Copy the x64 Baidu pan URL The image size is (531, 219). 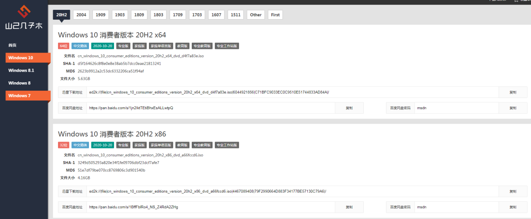click(x=349, y=108)
